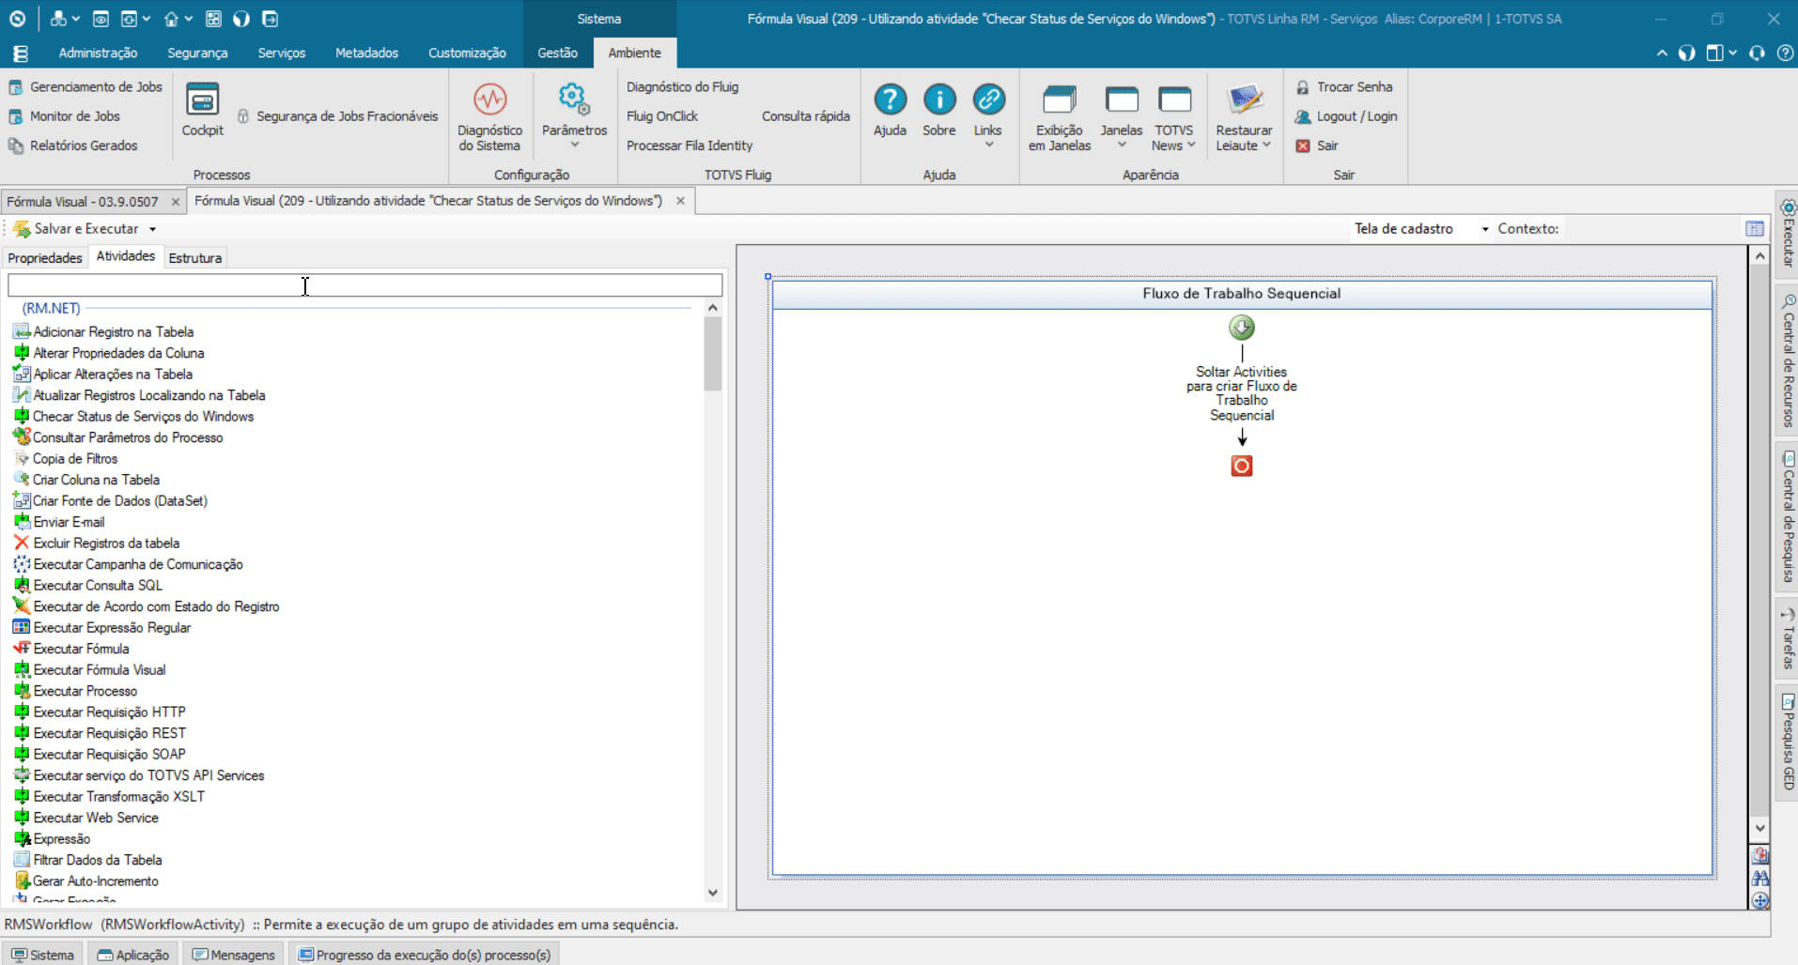Viewport: 1798px width, 965px height.
Task: Expand Restaurar Leiaute dropdown chevron
Action: pyautogui.click(x=1266, y=146)
